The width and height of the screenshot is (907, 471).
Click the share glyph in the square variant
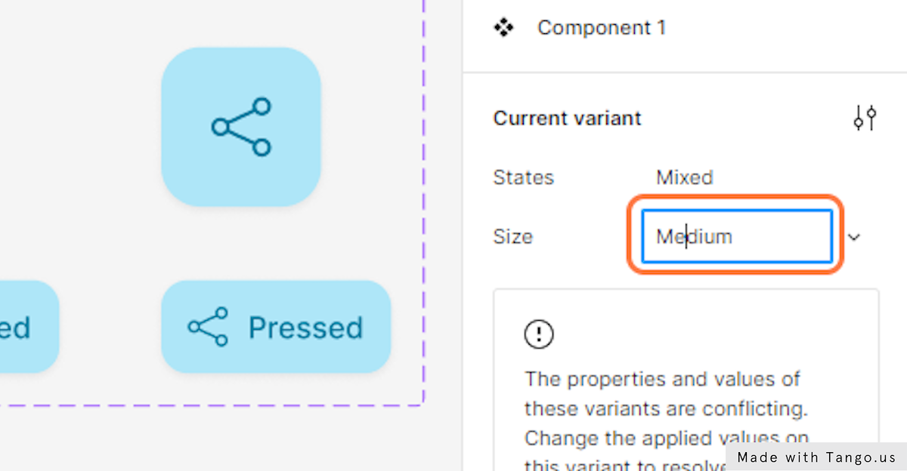[241, 127]
